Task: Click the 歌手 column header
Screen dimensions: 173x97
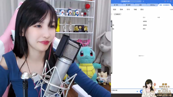Action: [x=144, y=18]
